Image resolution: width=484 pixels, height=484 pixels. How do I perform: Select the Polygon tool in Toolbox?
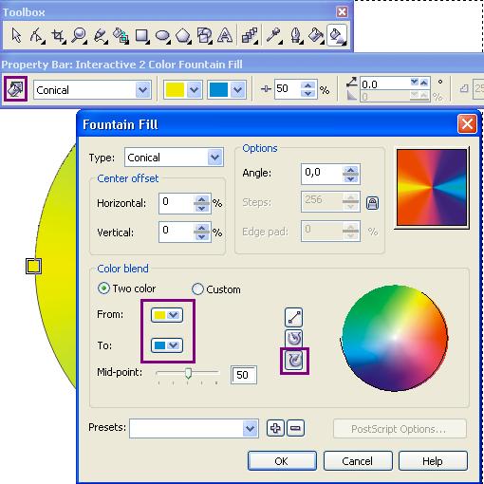point(183,35)
